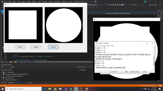Switch to the Breakpoints tab

click(11, 83)
